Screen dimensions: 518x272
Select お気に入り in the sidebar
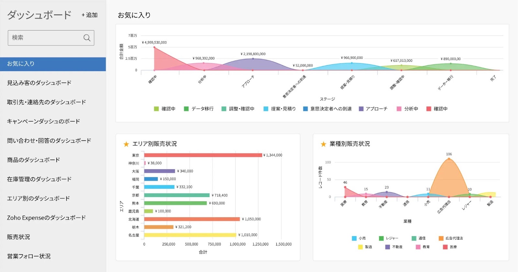point(53,64)
